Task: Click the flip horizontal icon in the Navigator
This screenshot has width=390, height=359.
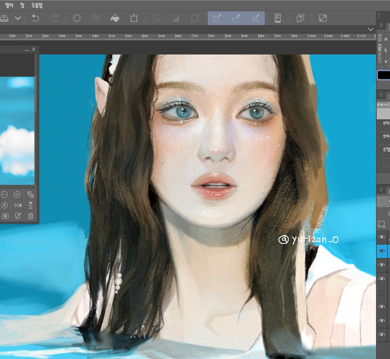Action: (18, 205)
